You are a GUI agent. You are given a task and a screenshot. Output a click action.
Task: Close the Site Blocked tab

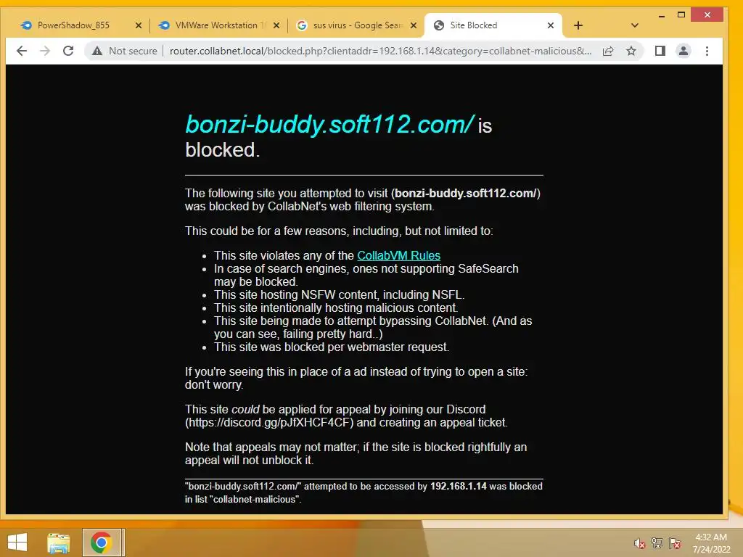point(551,25)
